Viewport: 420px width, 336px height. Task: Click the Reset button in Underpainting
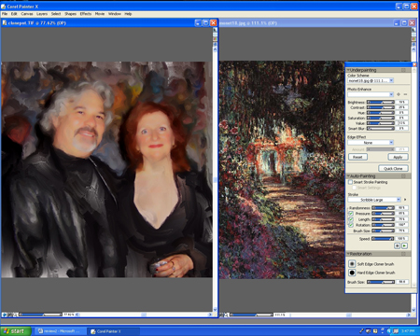(x=357, y=157)
